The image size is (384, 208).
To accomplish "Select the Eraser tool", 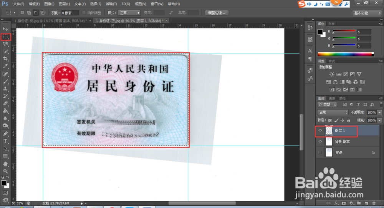I will pos(5,103).
